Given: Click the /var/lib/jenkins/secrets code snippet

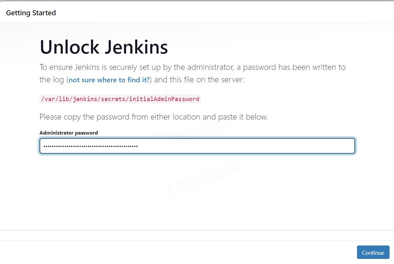Looking at the screenshot, I should pos(120,99).
